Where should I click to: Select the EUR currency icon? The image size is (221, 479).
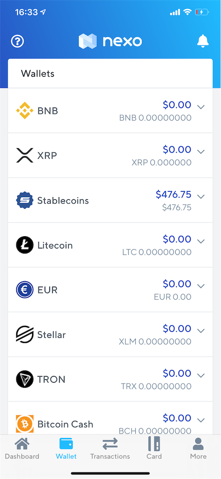(25, 290)
